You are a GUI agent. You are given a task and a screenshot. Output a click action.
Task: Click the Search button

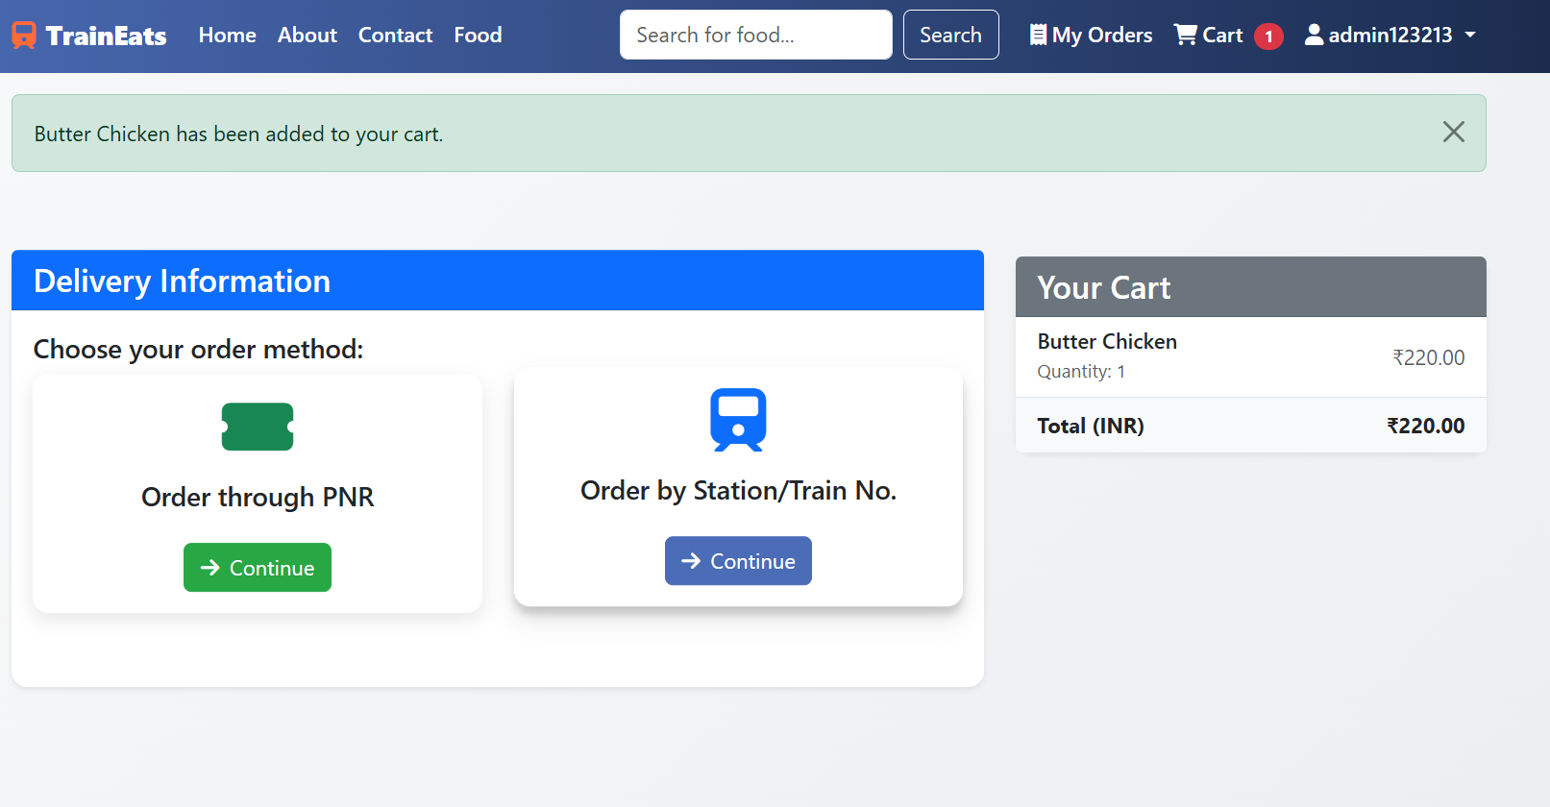(x=951, y=35)
